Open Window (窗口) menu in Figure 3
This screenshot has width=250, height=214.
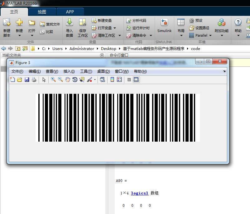(x=122, y=71)
